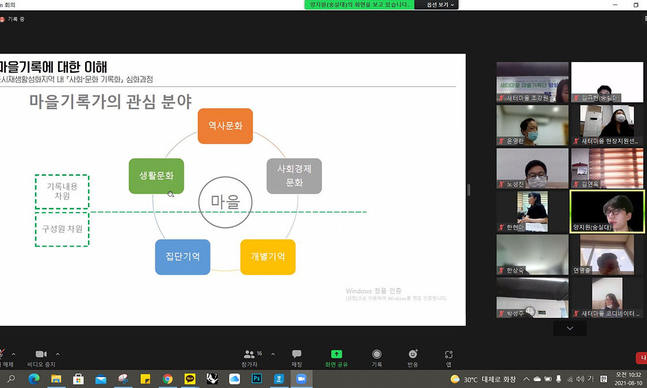Expand the chevron next to video button
The height and width of the screenshot is (388, 647).
(x=58, y=354)
